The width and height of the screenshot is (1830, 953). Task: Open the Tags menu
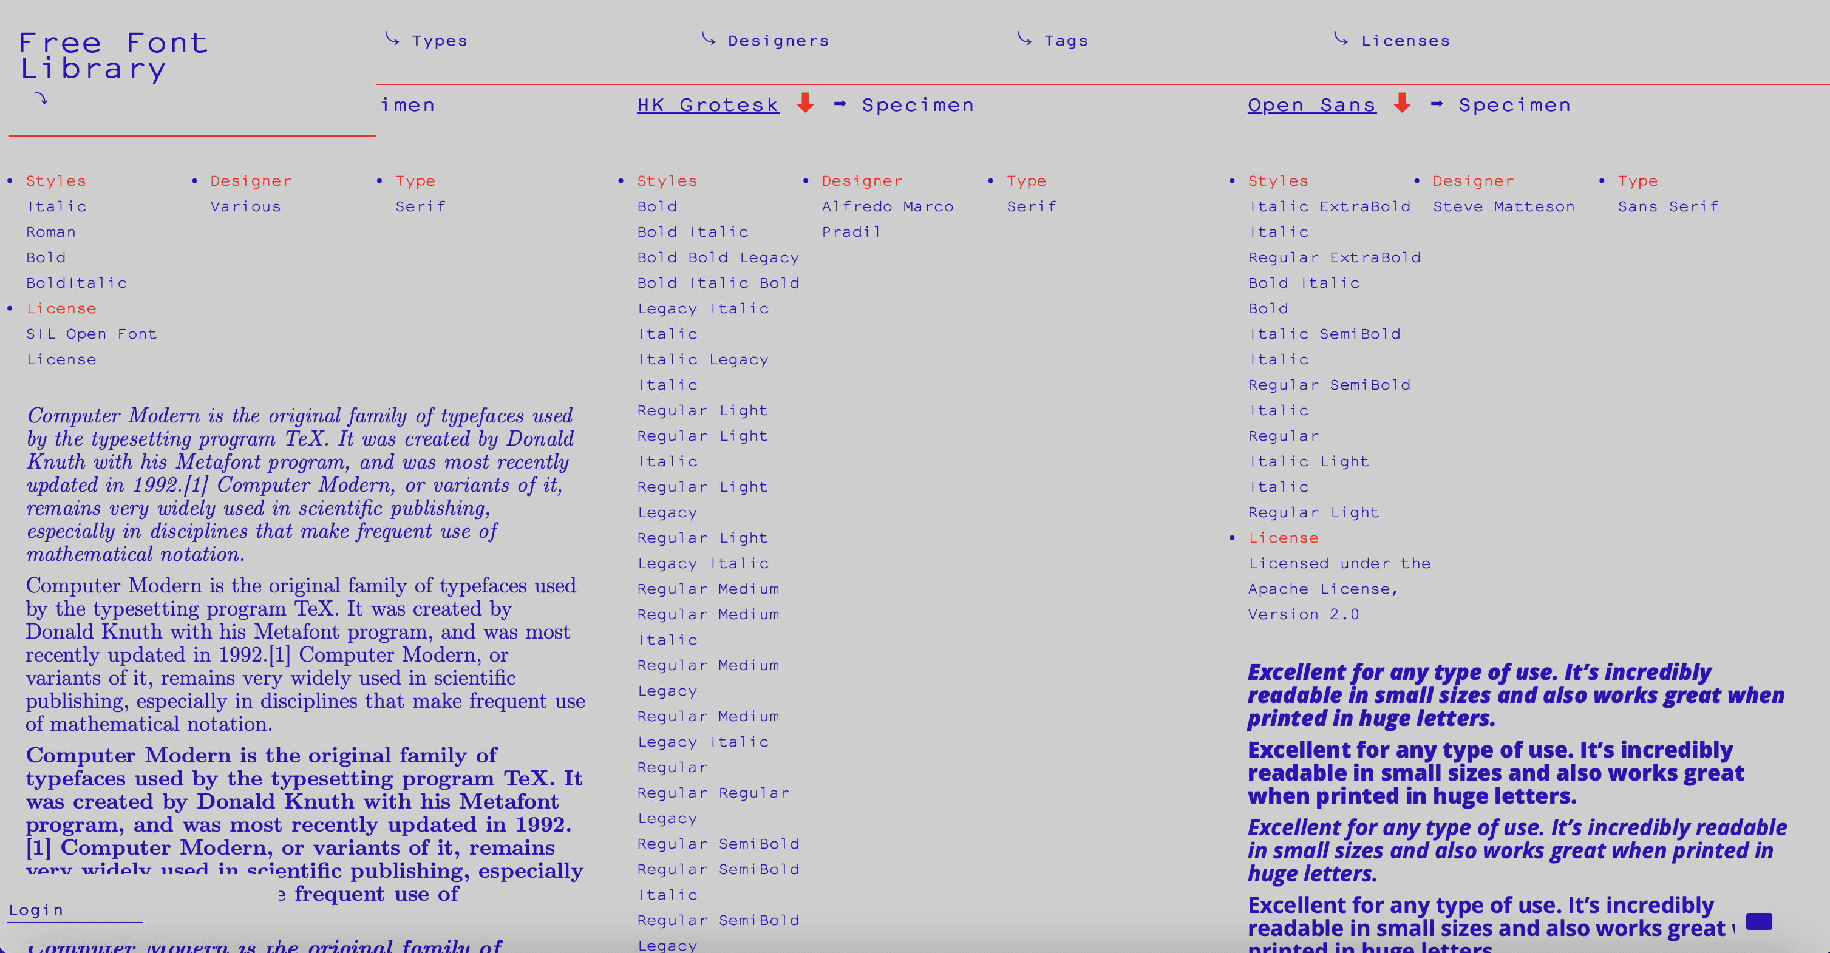(1066, 41)
